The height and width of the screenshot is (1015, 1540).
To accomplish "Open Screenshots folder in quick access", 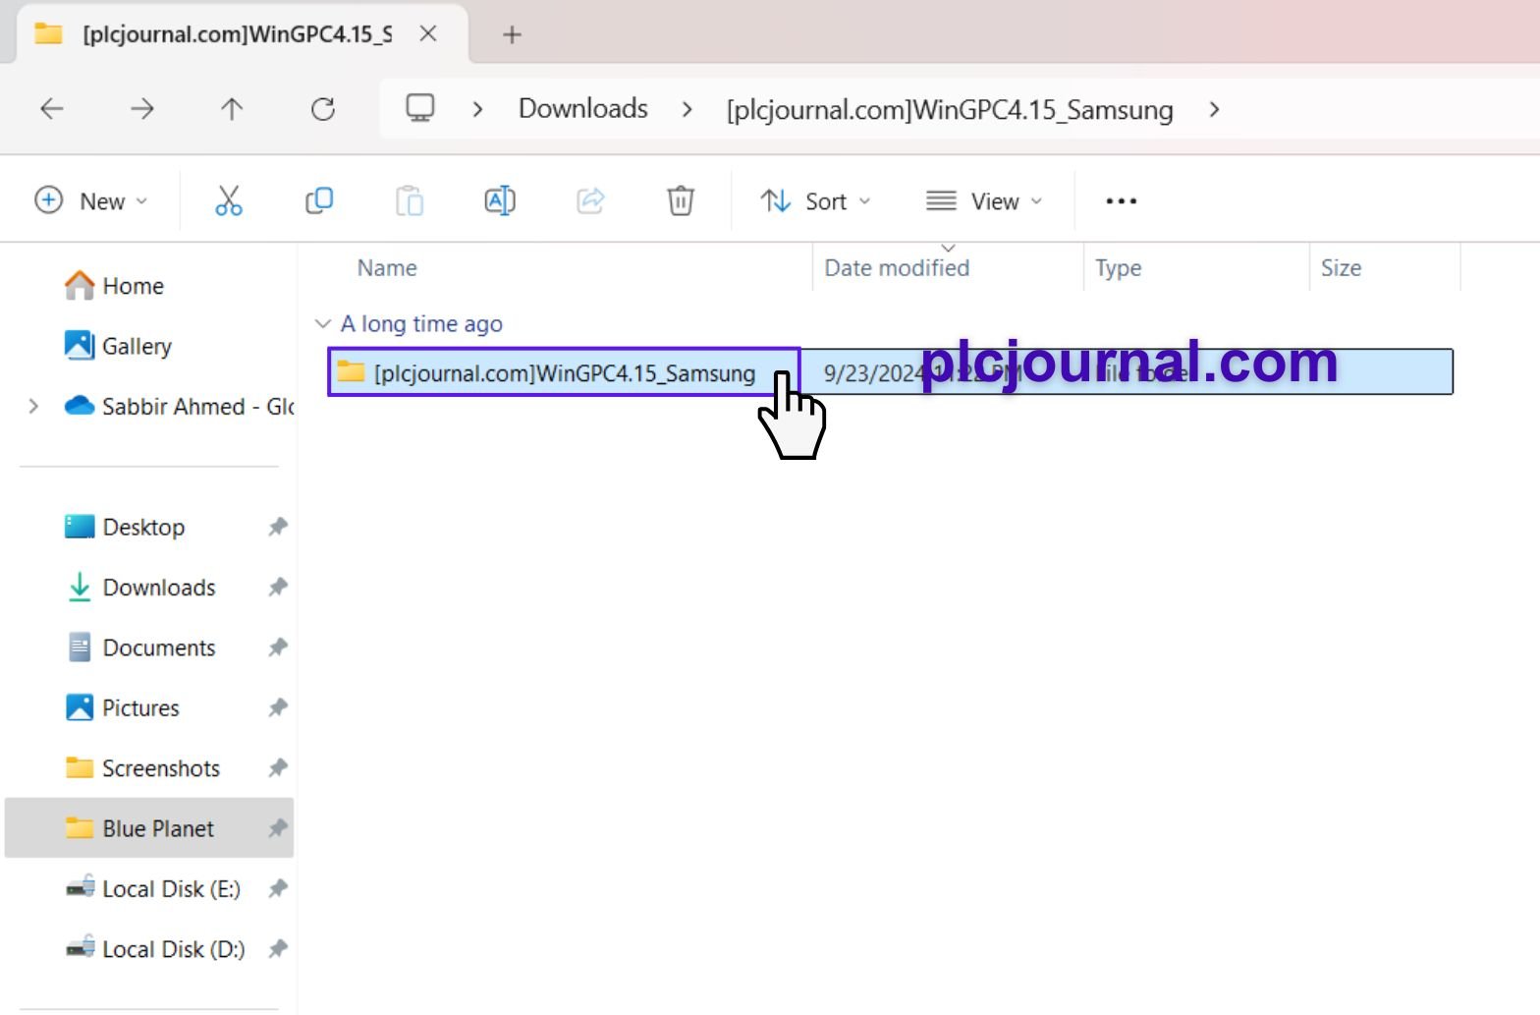I will (x=141, y=768).
